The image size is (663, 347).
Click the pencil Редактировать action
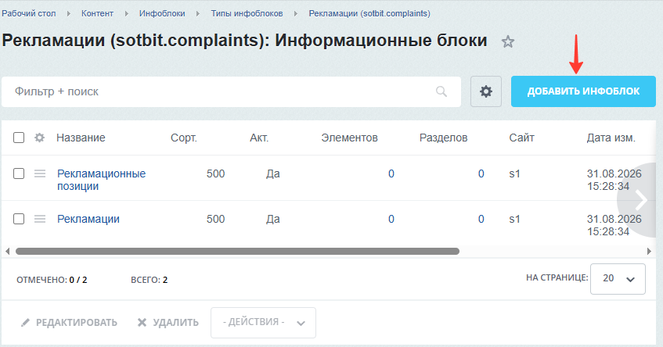click(x=69, y=323)
